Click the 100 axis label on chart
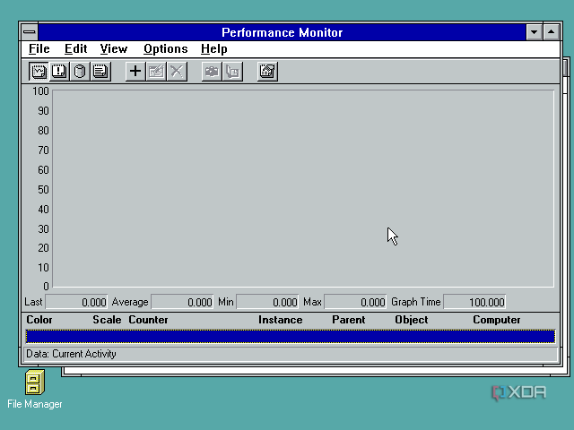This screenshot has width=574, height=430. click(40, 91)
